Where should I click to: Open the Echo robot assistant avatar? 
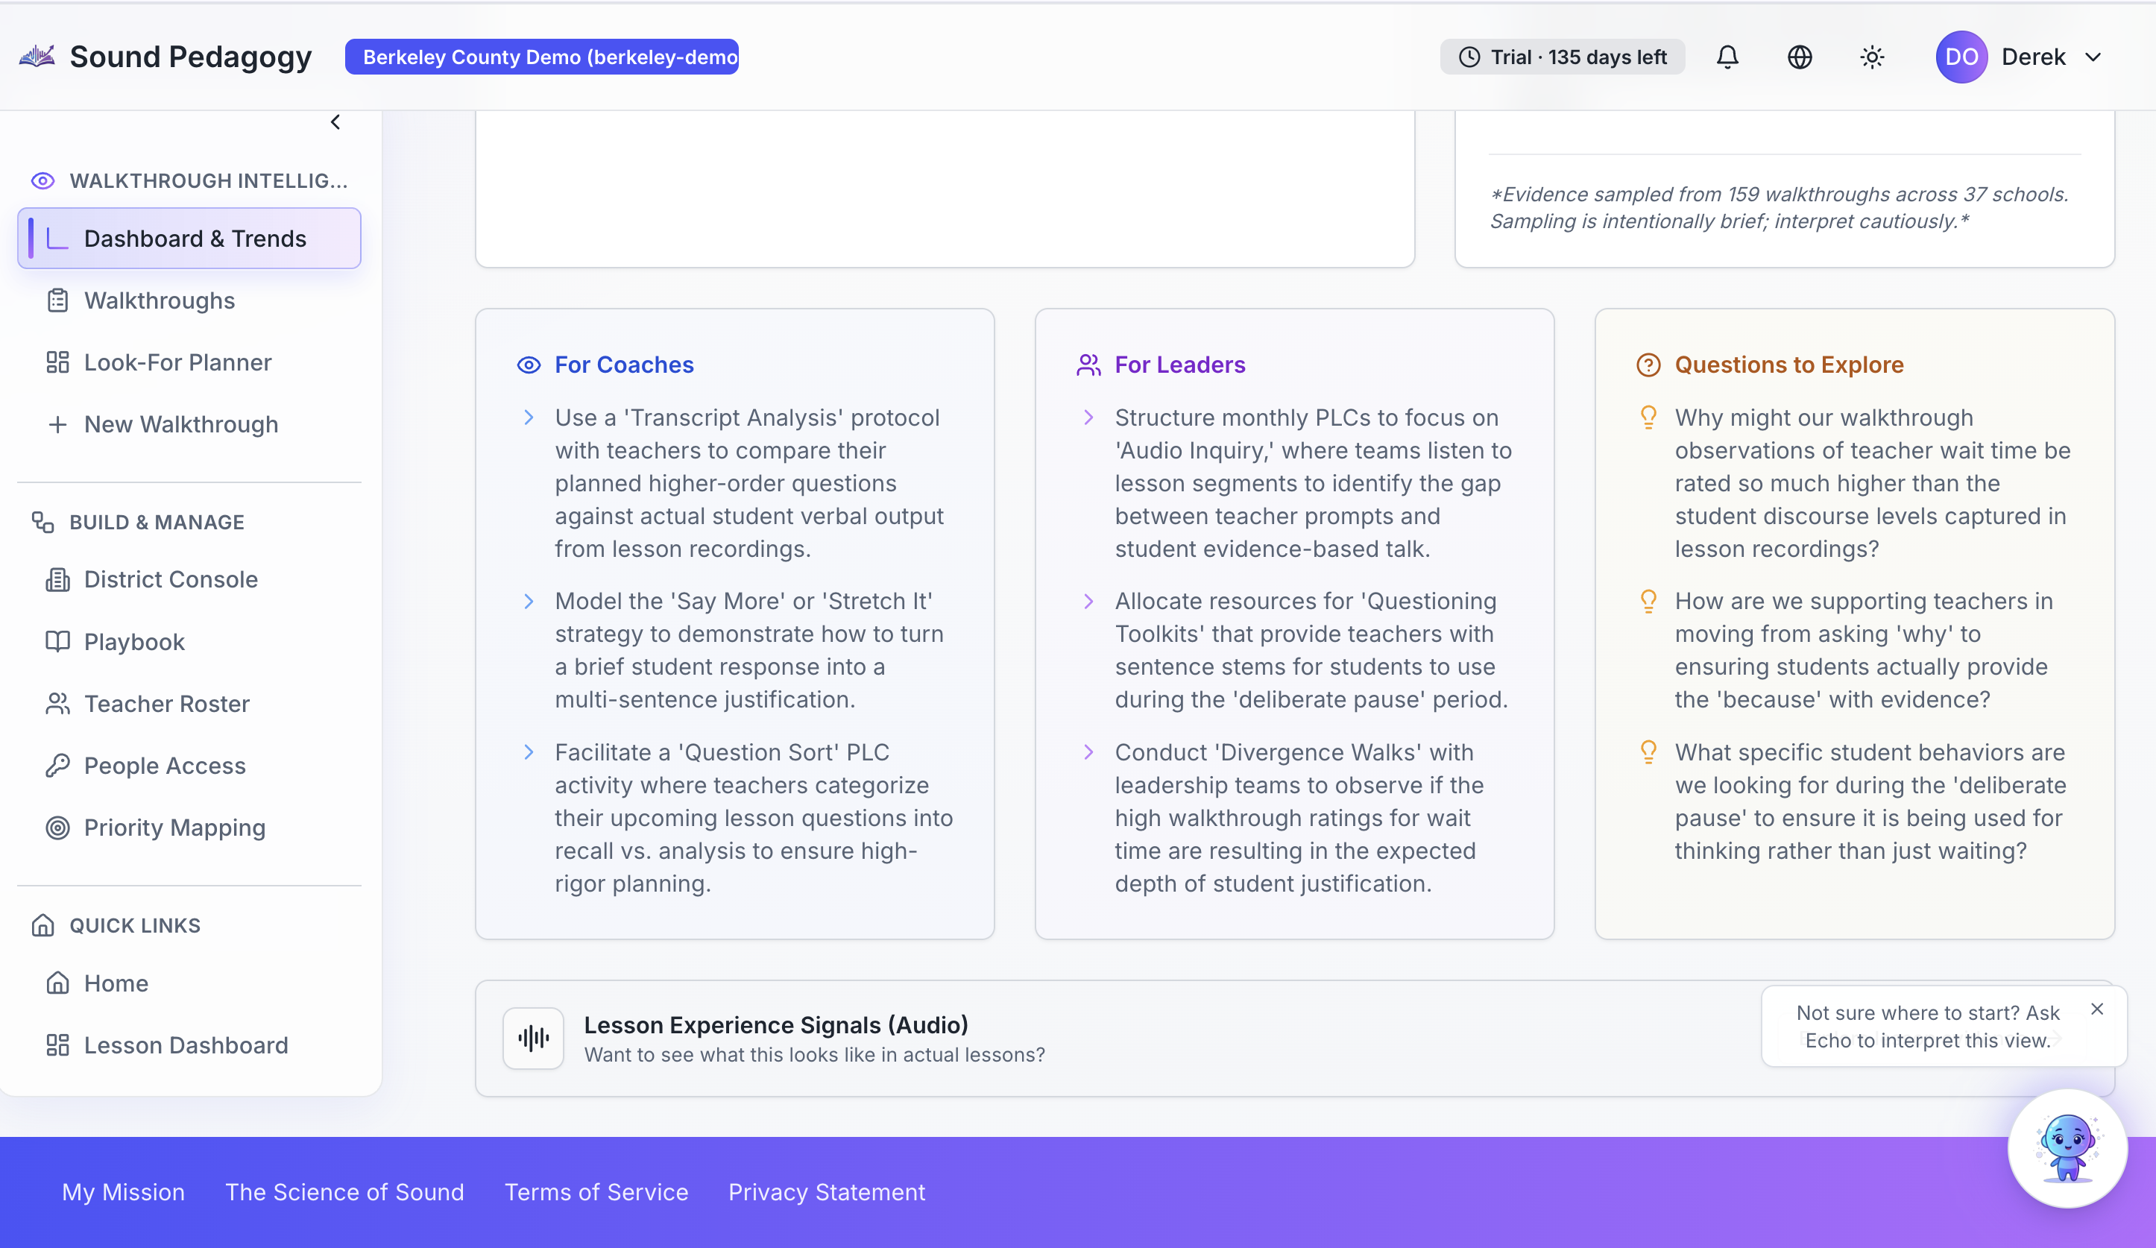pyautogui.click(x=2067, y=1148)
